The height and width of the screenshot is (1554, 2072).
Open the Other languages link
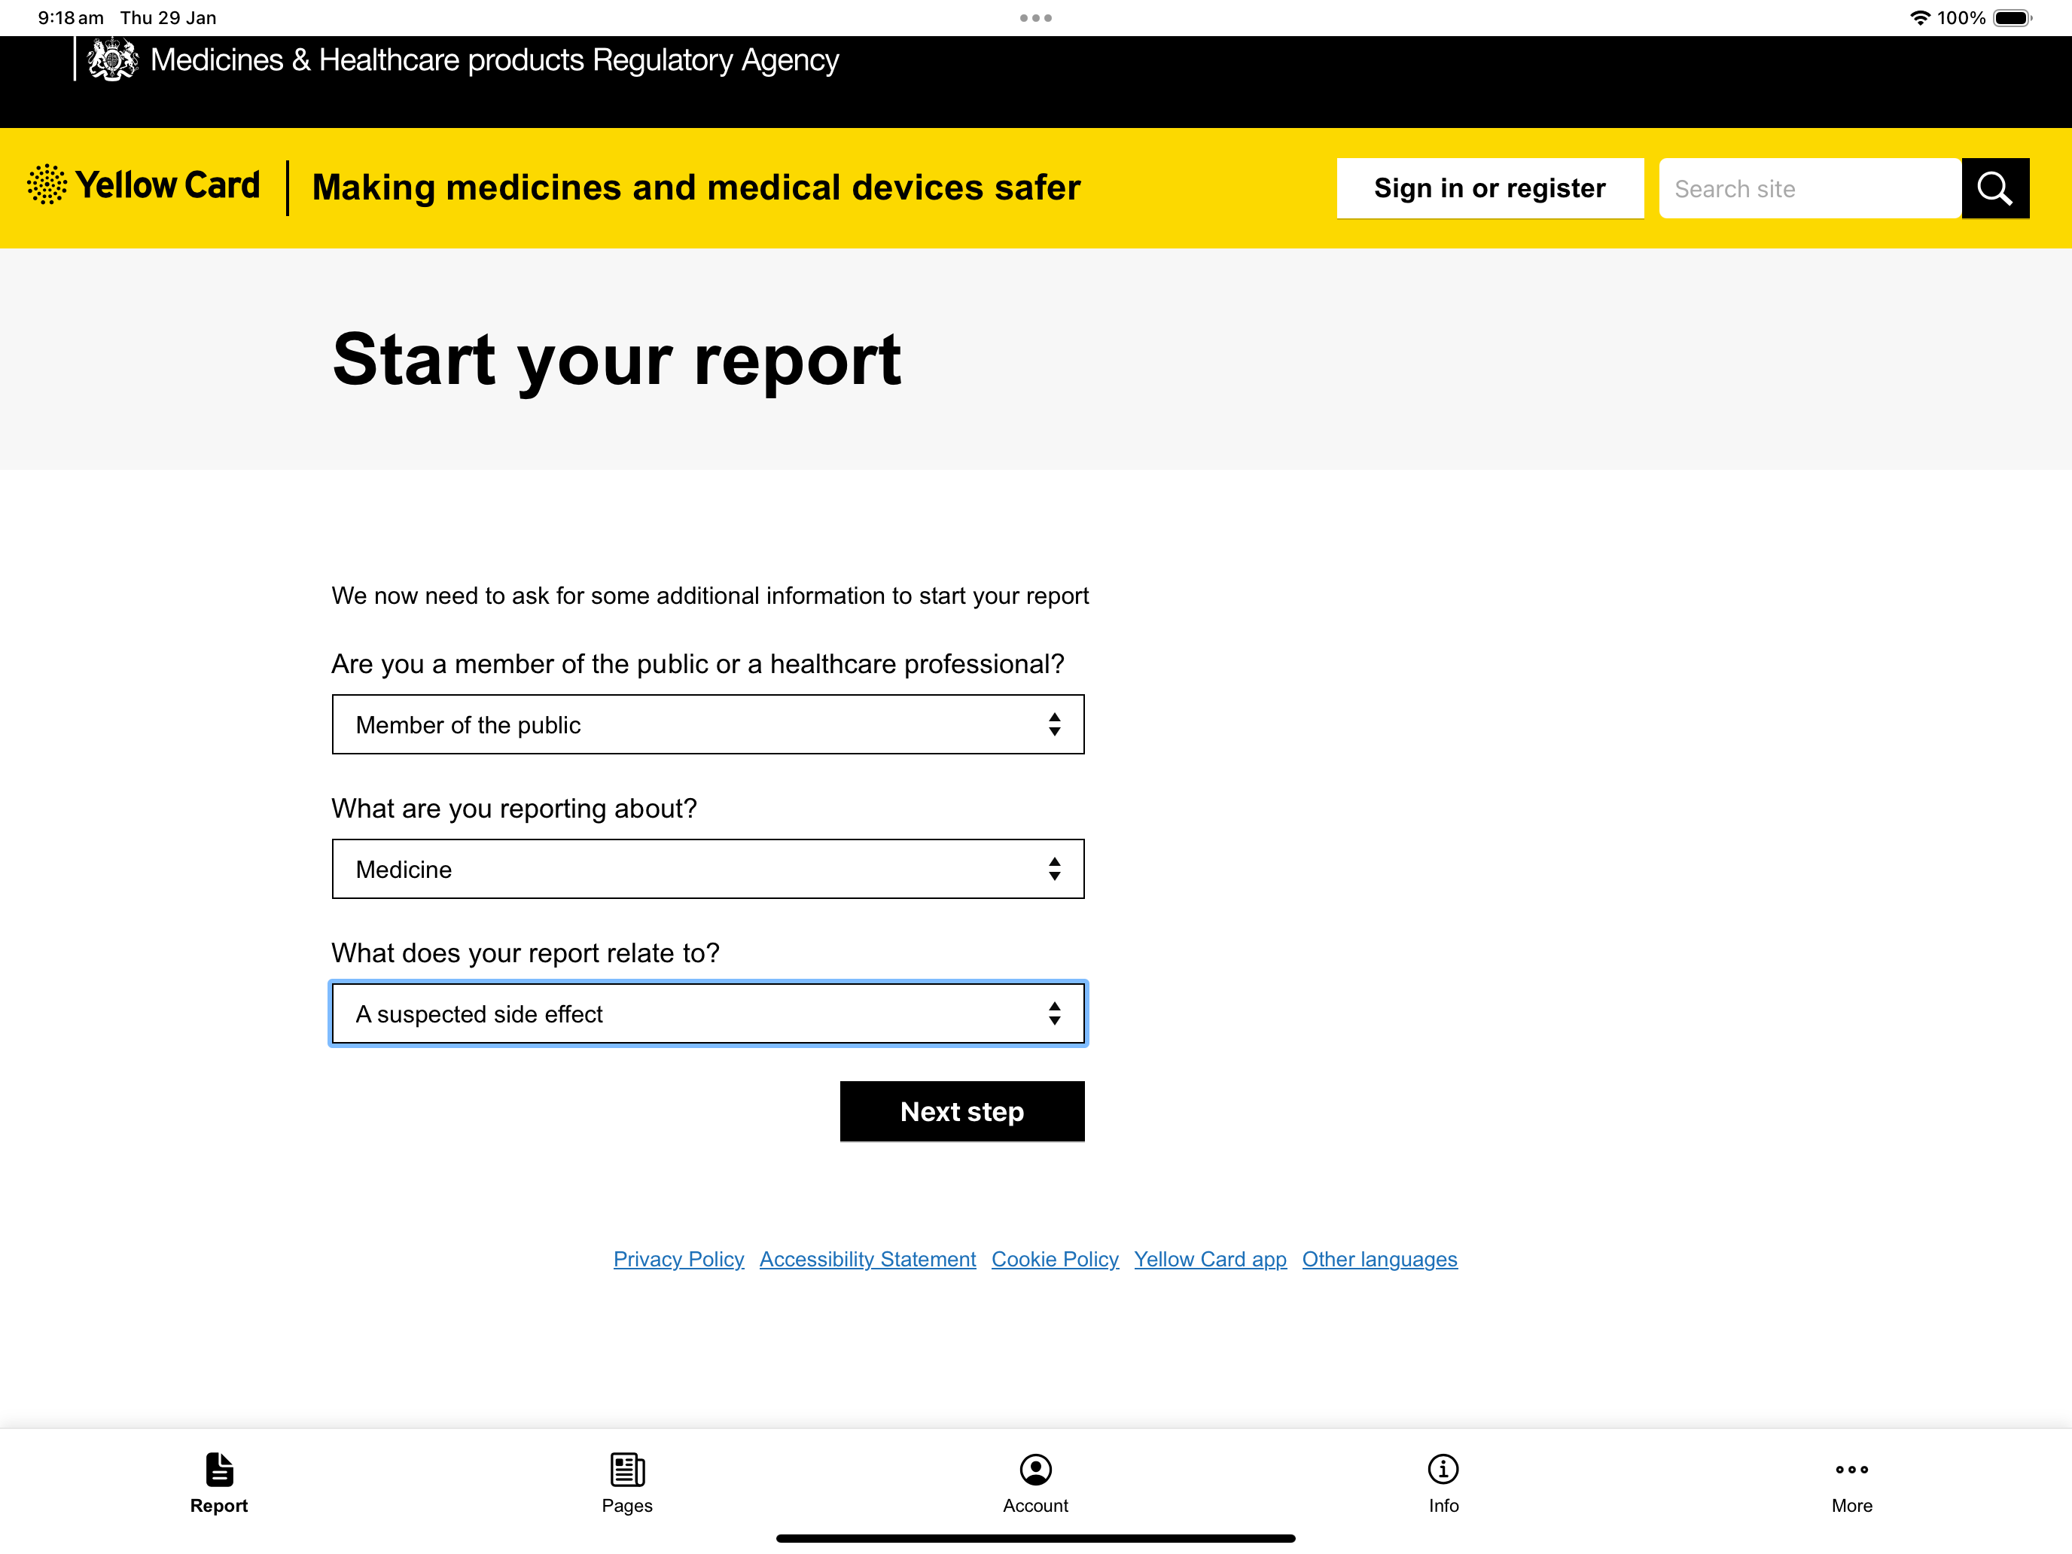click(x=1380, y=1259)
